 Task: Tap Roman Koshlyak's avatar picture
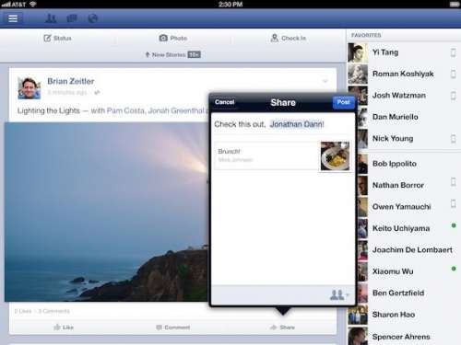coord(358,74)
